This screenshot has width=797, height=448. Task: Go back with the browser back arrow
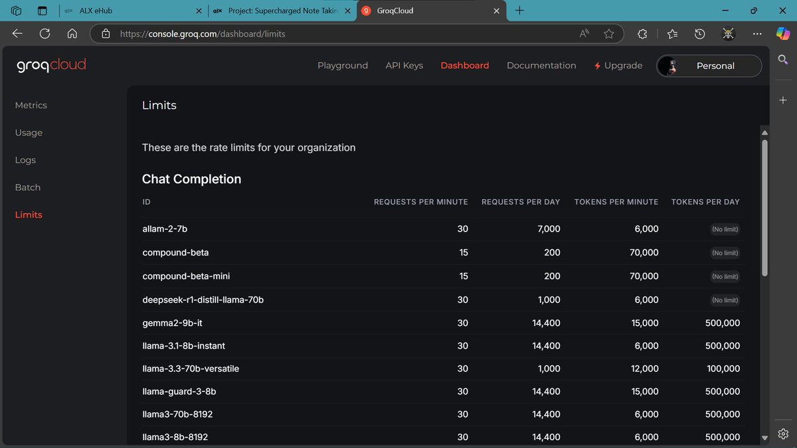coord(17,33)
